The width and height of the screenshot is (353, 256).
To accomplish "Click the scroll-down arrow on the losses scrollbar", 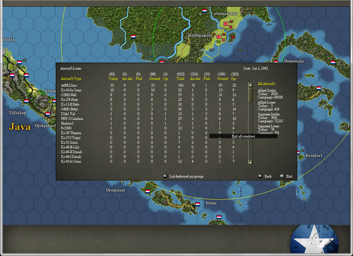I will pyautogui.click(x=250, y=162).
